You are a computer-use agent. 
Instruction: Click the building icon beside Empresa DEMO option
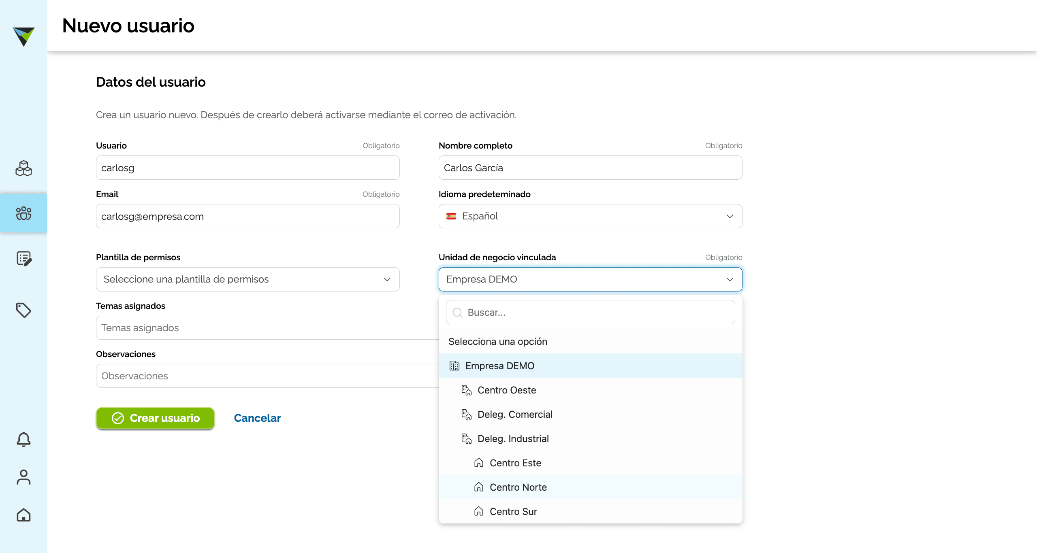coord(454,366)
